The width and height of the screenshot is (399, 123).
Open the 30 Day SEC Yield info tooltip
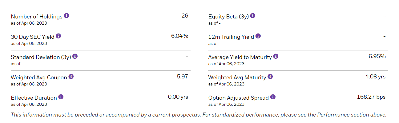click(58, 36)
